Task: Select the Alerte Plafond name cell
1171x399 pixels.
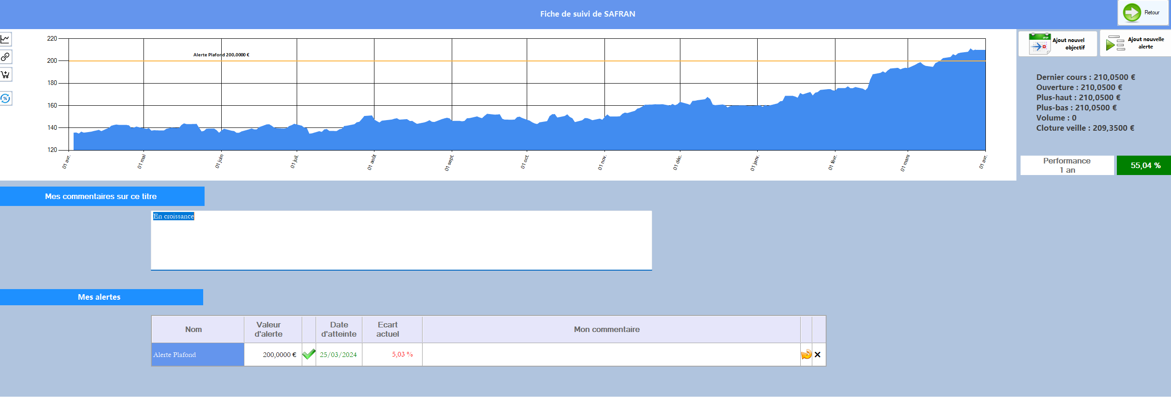Action: pos(198,355)
